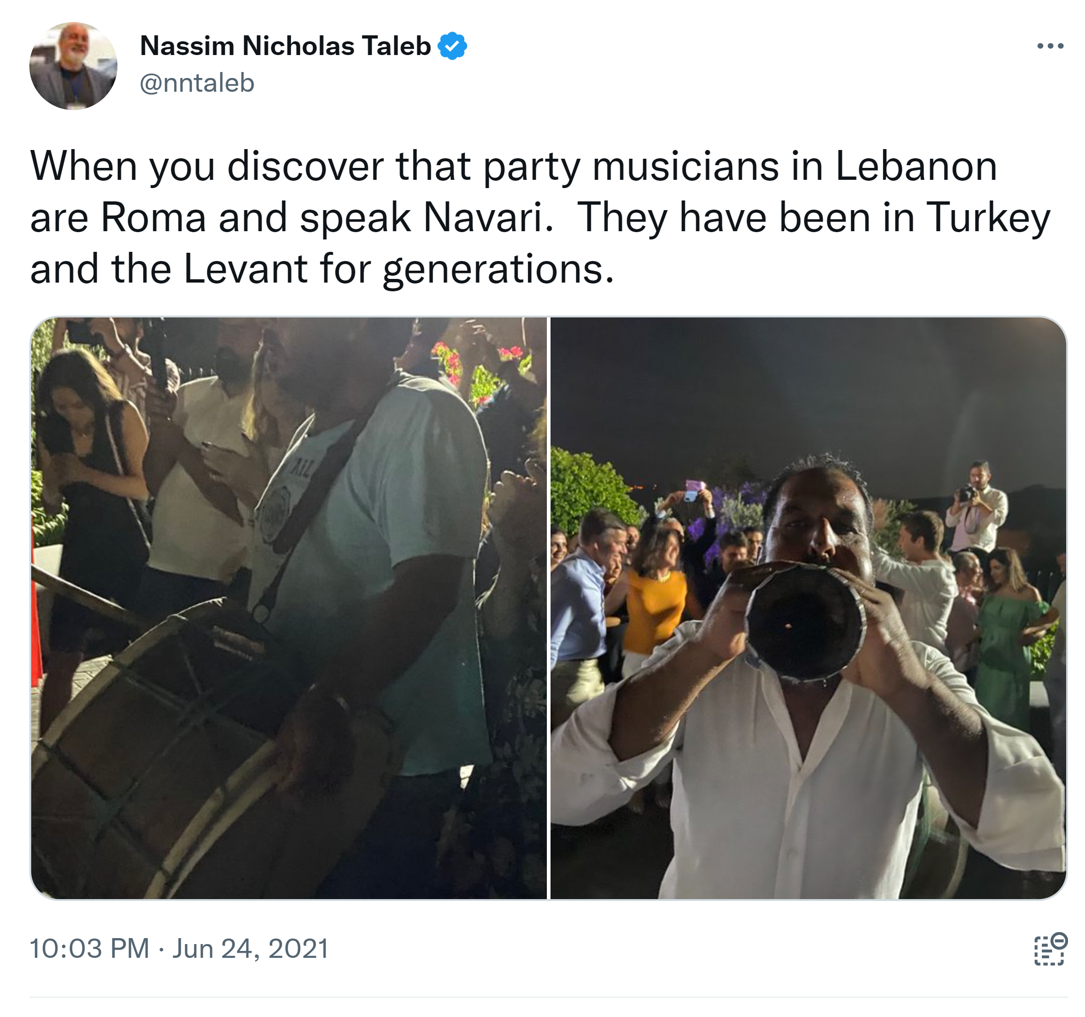This screenshot has width=1085, height=1017.
Task: Click the drummer's white t-shirt
Action: pyautogui.click(x=382, y=545)
